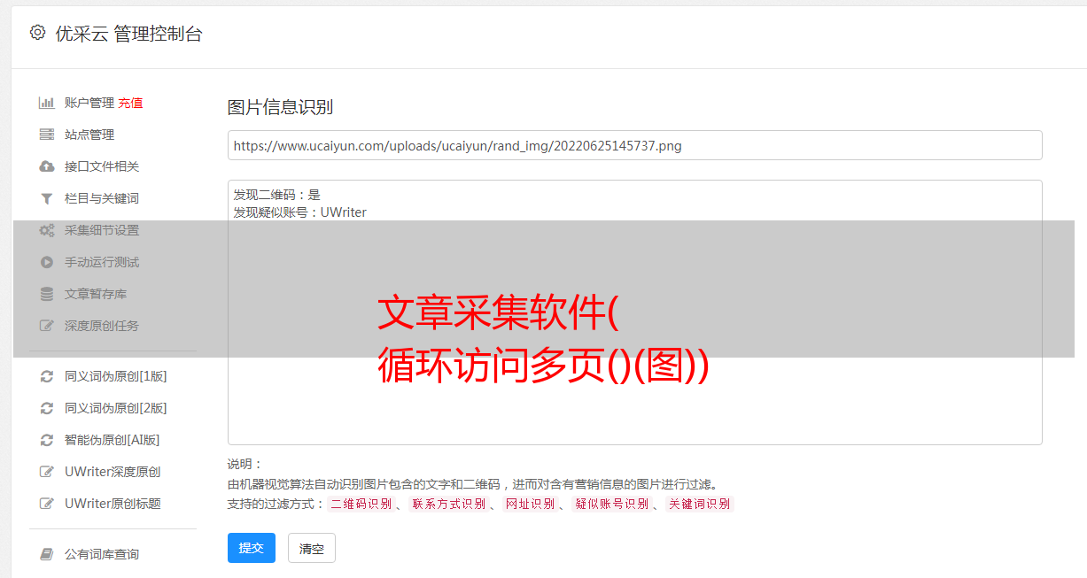Screen dimensions: 1087x578
Task: Click the 二维码识别 tag
Action: coord(361,504)
